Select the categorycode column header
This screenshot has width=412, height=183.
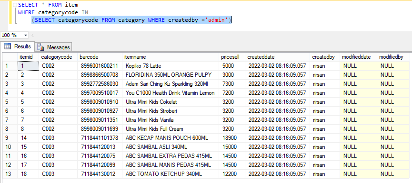tap(58, 57)
